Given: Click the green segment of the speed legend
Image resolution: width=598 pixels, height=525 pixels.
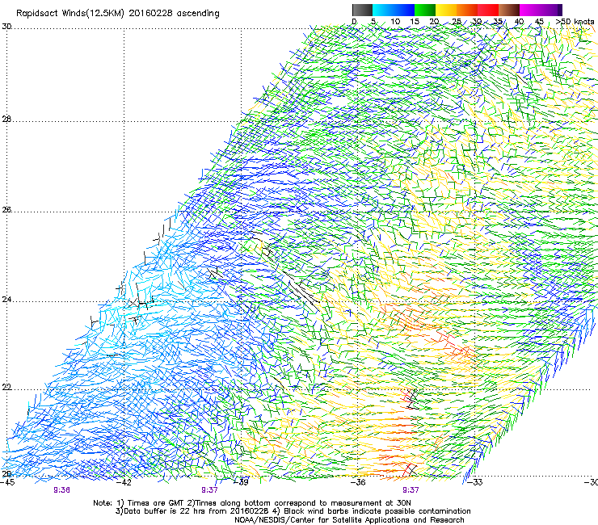Looking at the screenshot, I should (425, 10).
